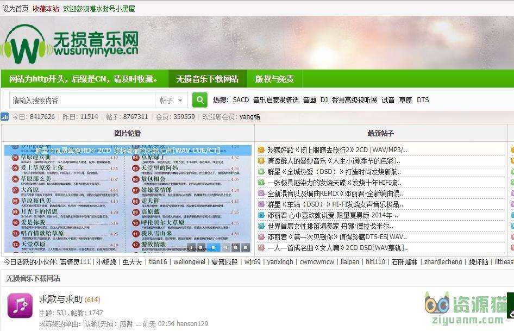Open active user 石卧峰林 profile
The height and width of the screenshot is (331, 514).
coord(404,262)
